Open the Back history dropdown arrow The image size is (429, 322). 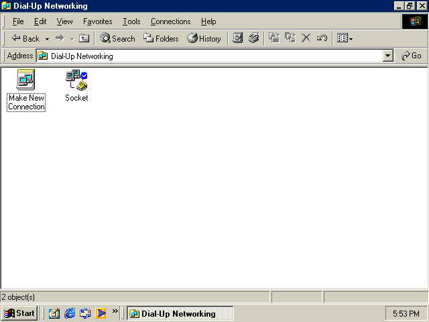tap(47, 39)
